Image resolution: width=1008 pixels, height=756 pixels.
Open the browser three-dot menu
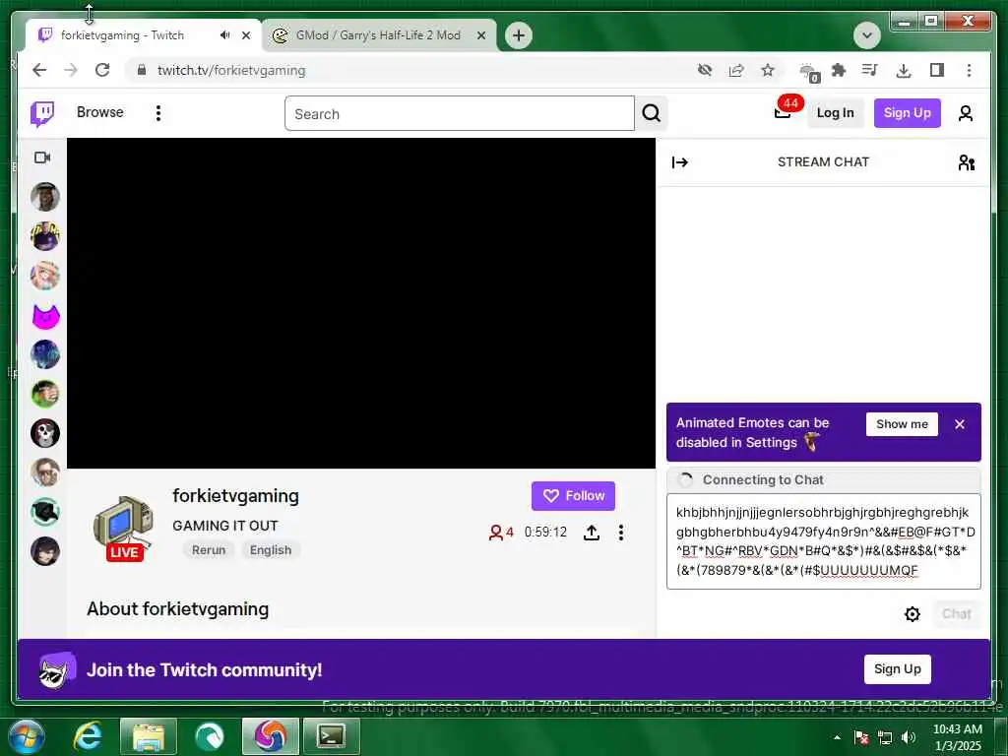(x=969, y=70)
